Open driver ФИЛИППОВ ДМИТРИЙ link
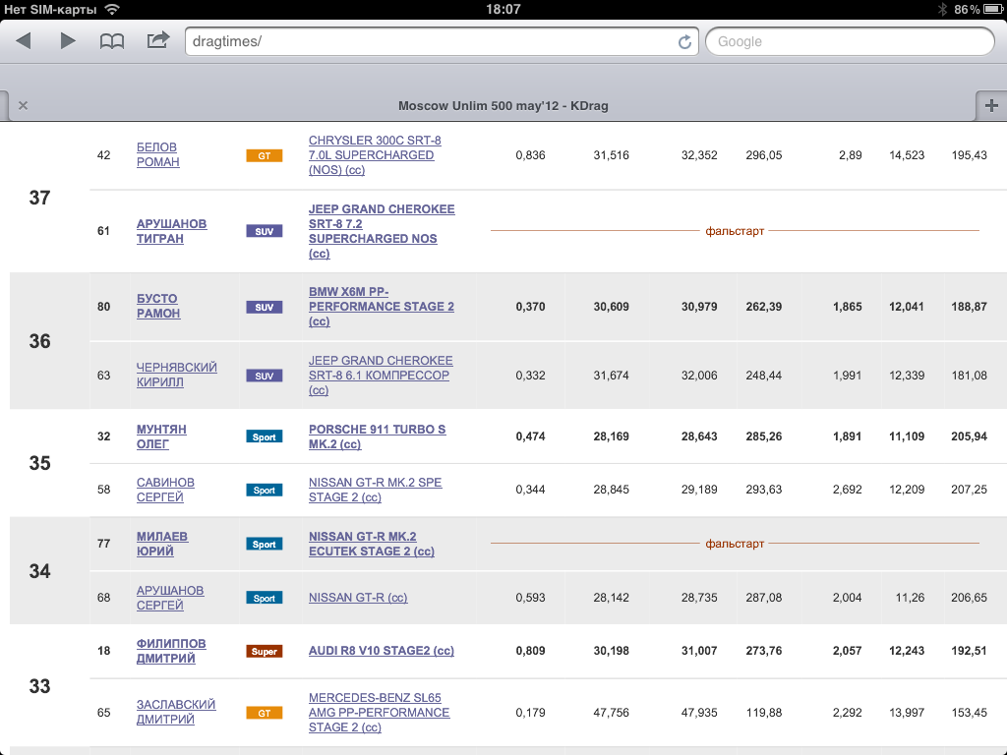This screenshot has height=755, width=1007. pyautogui.click(x=171, y=651)
